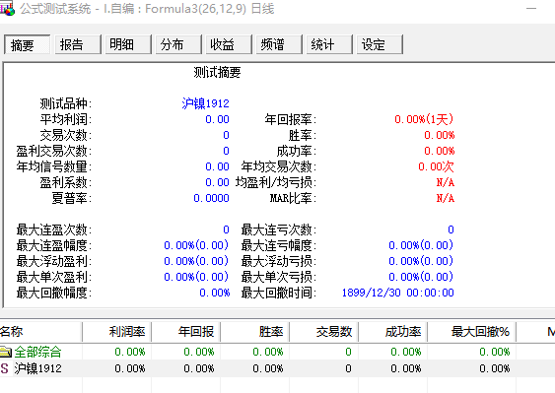Screen dimensions: 555x393
Task: Click the application icon in title bar
Action: click(x=7, y=9)
